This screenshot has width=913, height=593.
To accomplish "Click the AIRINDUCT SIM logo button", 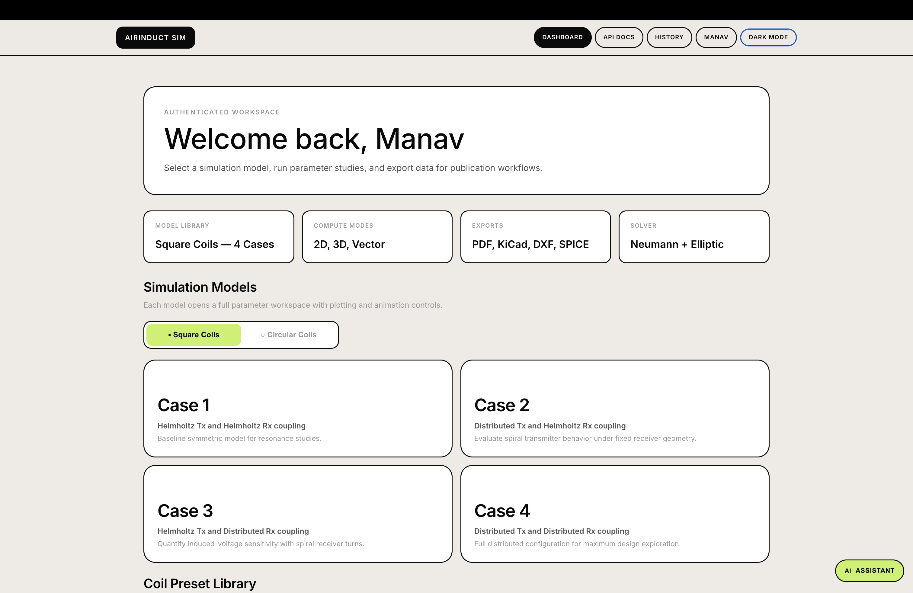I will (x=155, y=37).
